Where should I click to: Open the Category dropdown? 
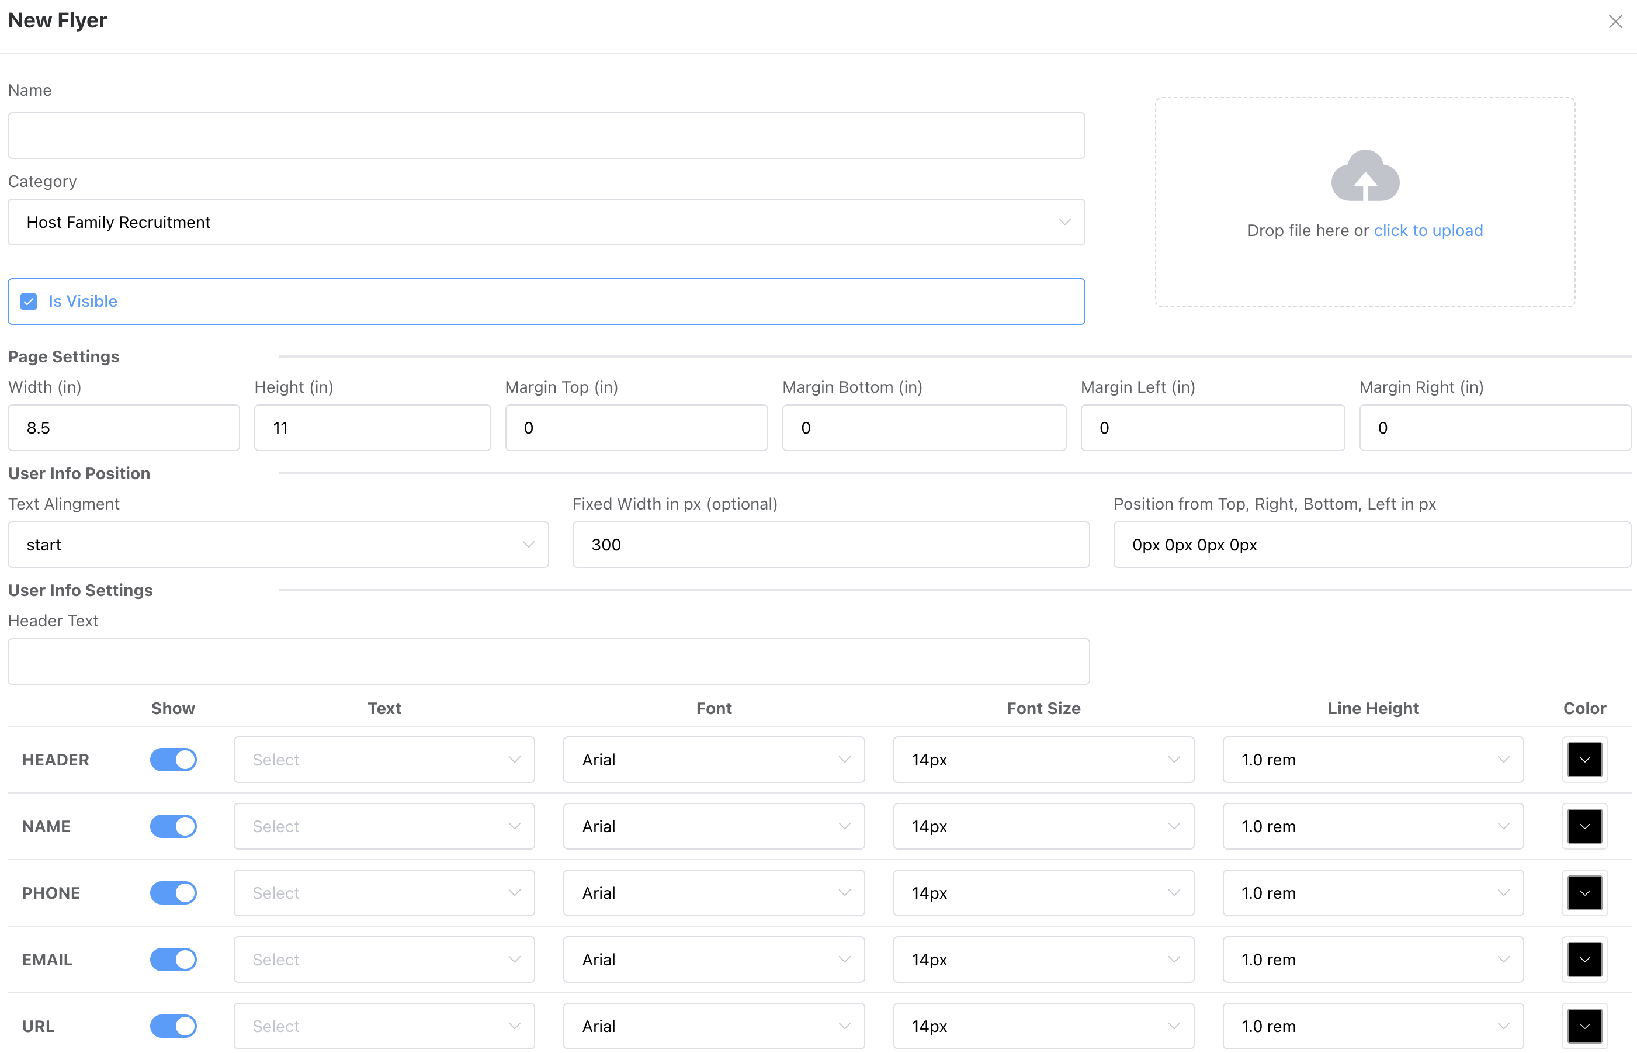pyautogui.click(x=546, y=222)
